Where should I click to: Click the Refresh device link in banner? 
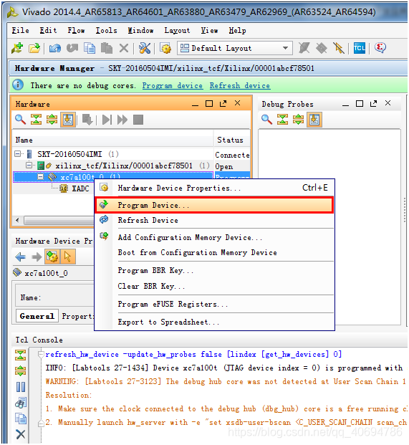tap(240, 86)
